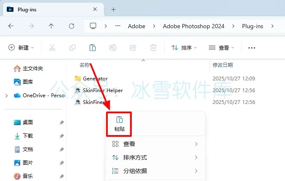Open the 查看 view dropdown in toolbar
This screenshot has width=285, height=181.
click(221, 48)
